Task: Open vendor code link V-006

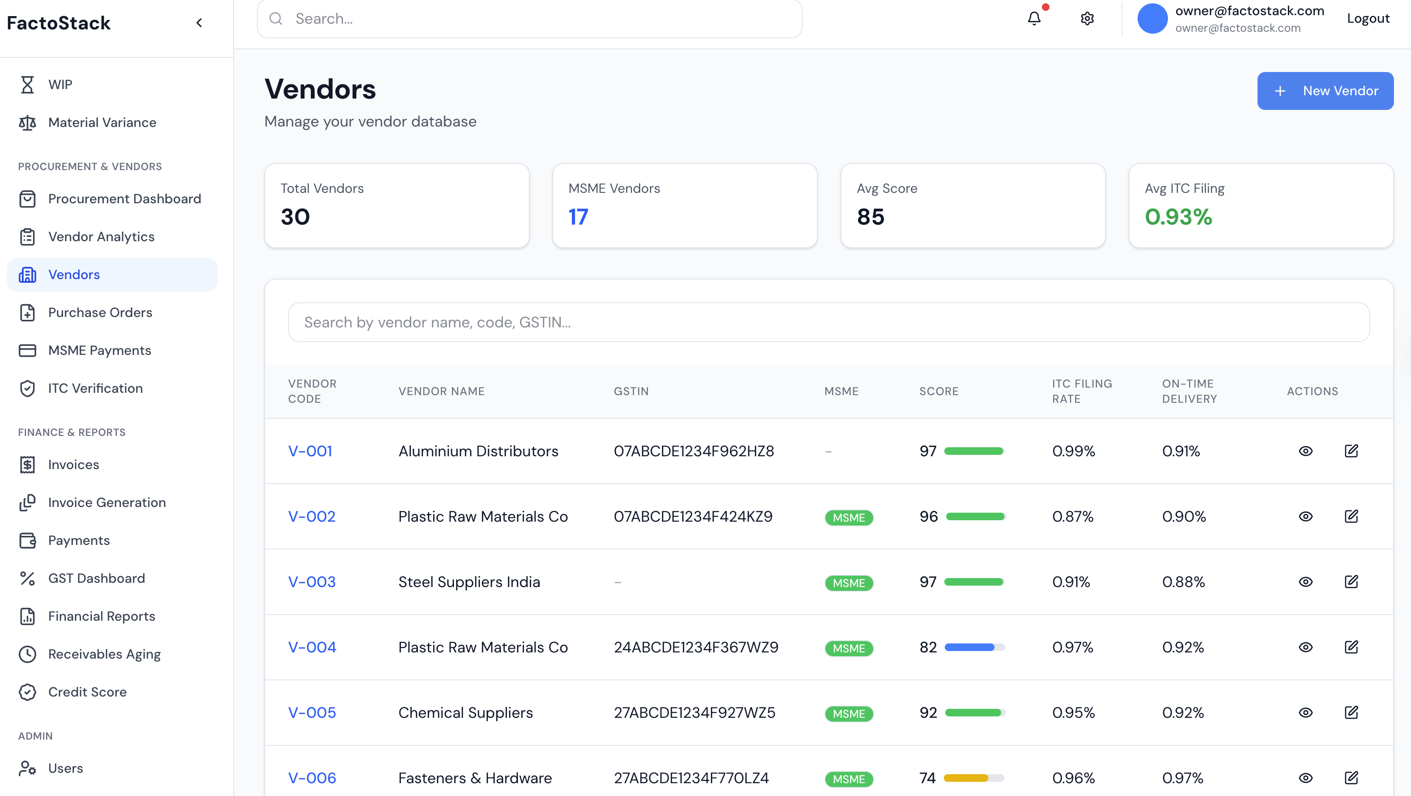Action: point(312,778)
